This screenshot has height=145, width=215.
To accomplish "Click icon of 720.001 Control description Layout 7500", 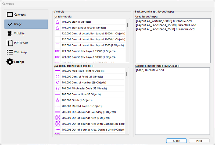I will coord(58,45).
